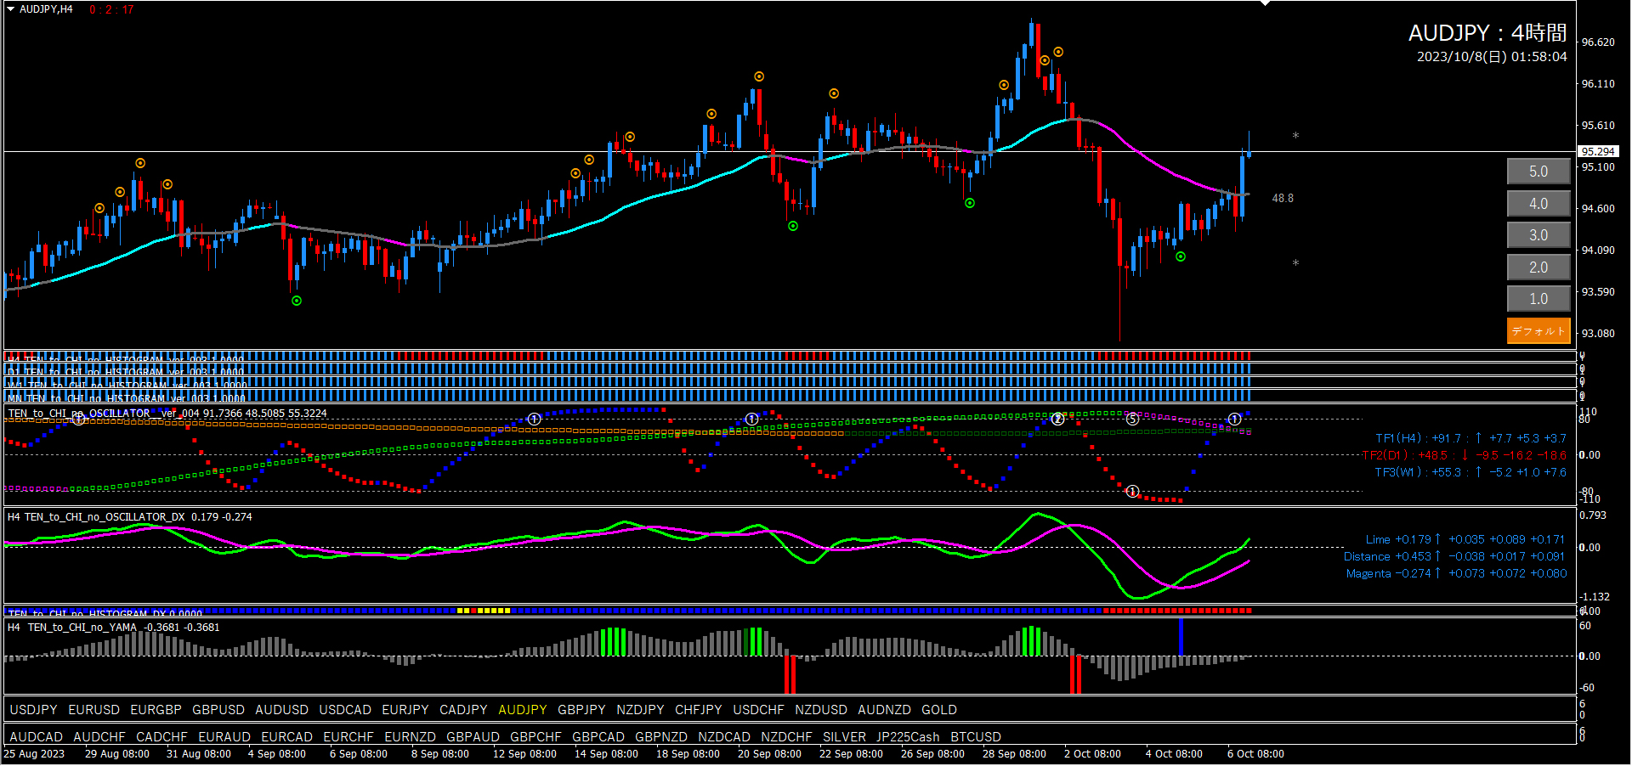1632x766 pixels.
Task: Switch chart to EURNZD
Action: coord(410,737)
